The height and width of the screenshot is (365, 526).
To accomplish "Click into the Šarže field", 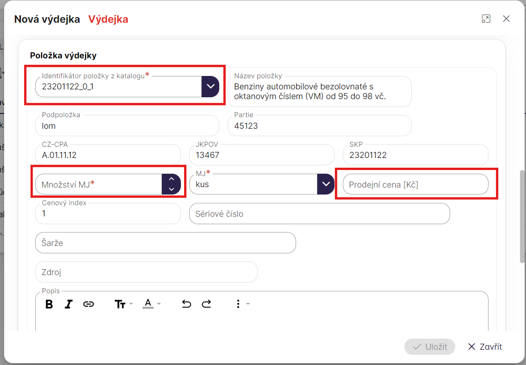I will (x=165, y=243).
